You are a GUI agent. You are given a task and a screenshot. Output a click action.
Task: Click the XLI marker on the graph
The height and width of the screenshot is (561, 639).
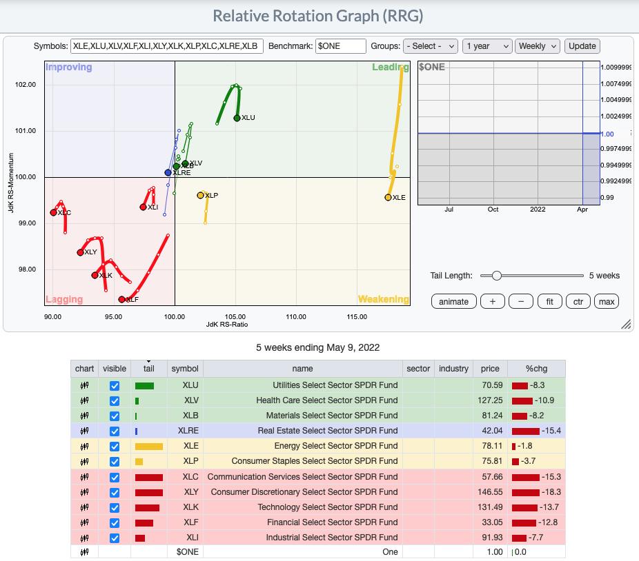click(143, 207)
